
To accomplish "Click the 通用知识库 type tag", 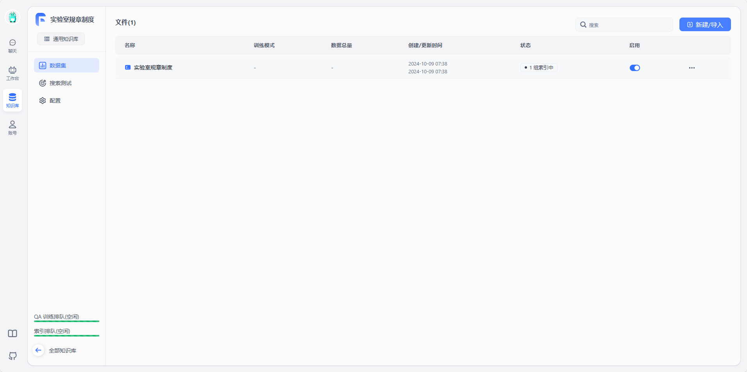I will pos(61,39).
